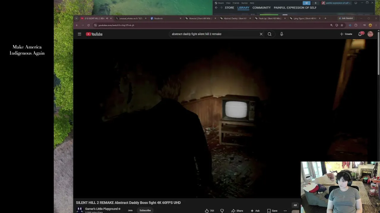Bookmark this page with the star icon
Screen dimensions: 380x213
click(342, 25)
